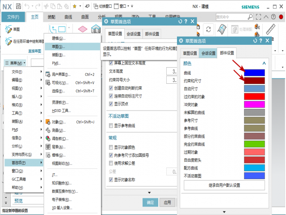286x215 pixels.
Task: Open the 文件(F) button
Action: (13, 17)
